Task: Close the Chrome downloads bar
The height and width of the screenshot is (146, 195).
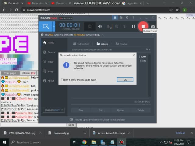Action: click(192, 133)
